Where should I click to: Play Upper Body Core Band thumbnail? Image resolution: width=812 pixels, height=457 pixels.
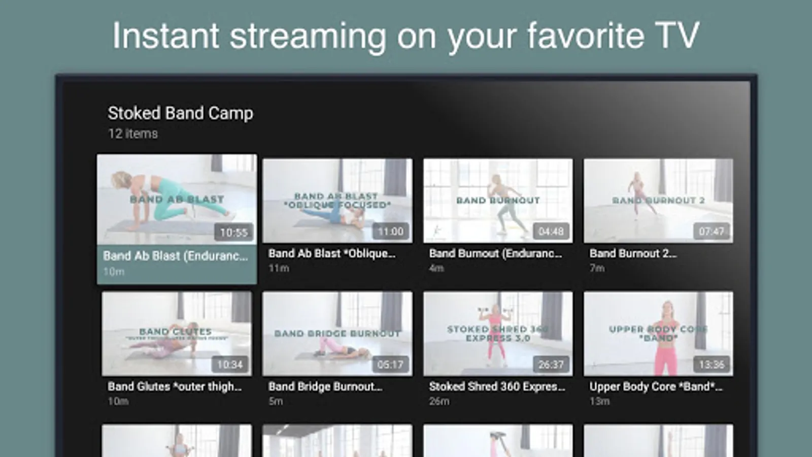coord(658,334)
